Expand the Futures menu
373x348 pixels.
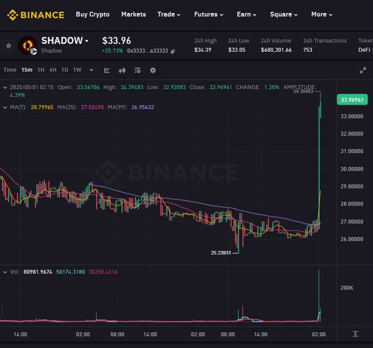click(x=208, y=14)
